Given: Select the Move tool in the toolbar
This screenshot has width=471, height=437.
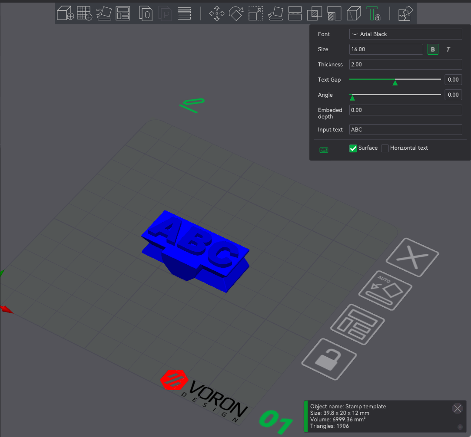Looking at the screenshot, I should [216, 13].
